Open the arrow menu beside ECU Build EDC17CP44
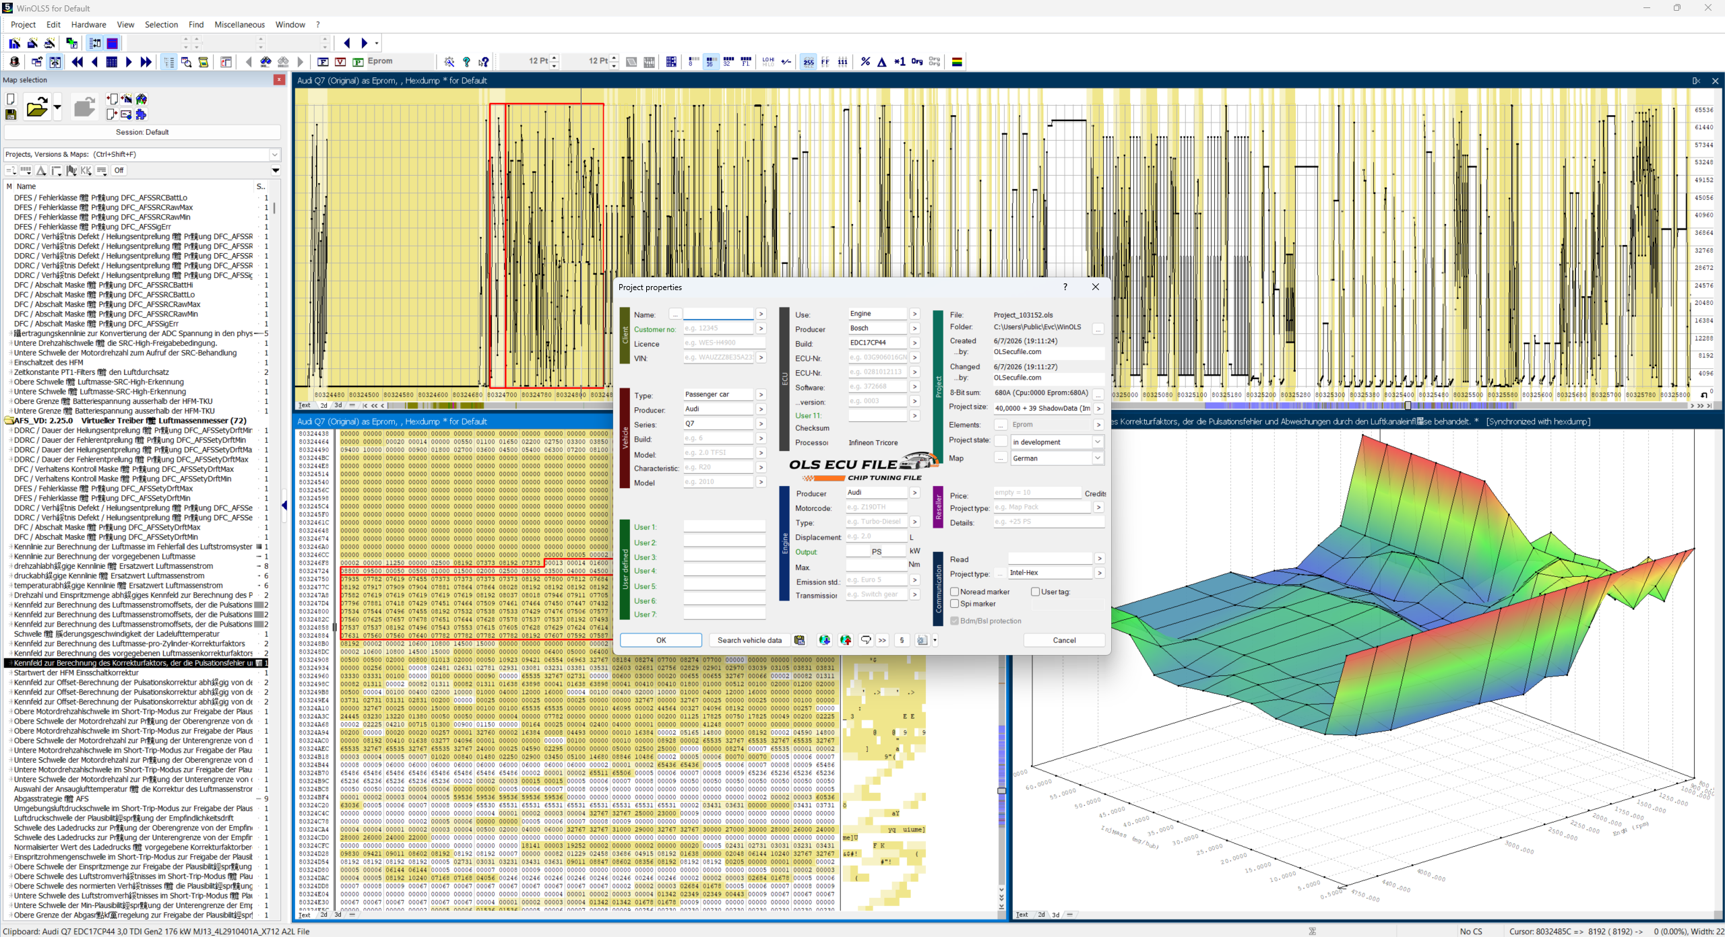 tap(914, 343)
